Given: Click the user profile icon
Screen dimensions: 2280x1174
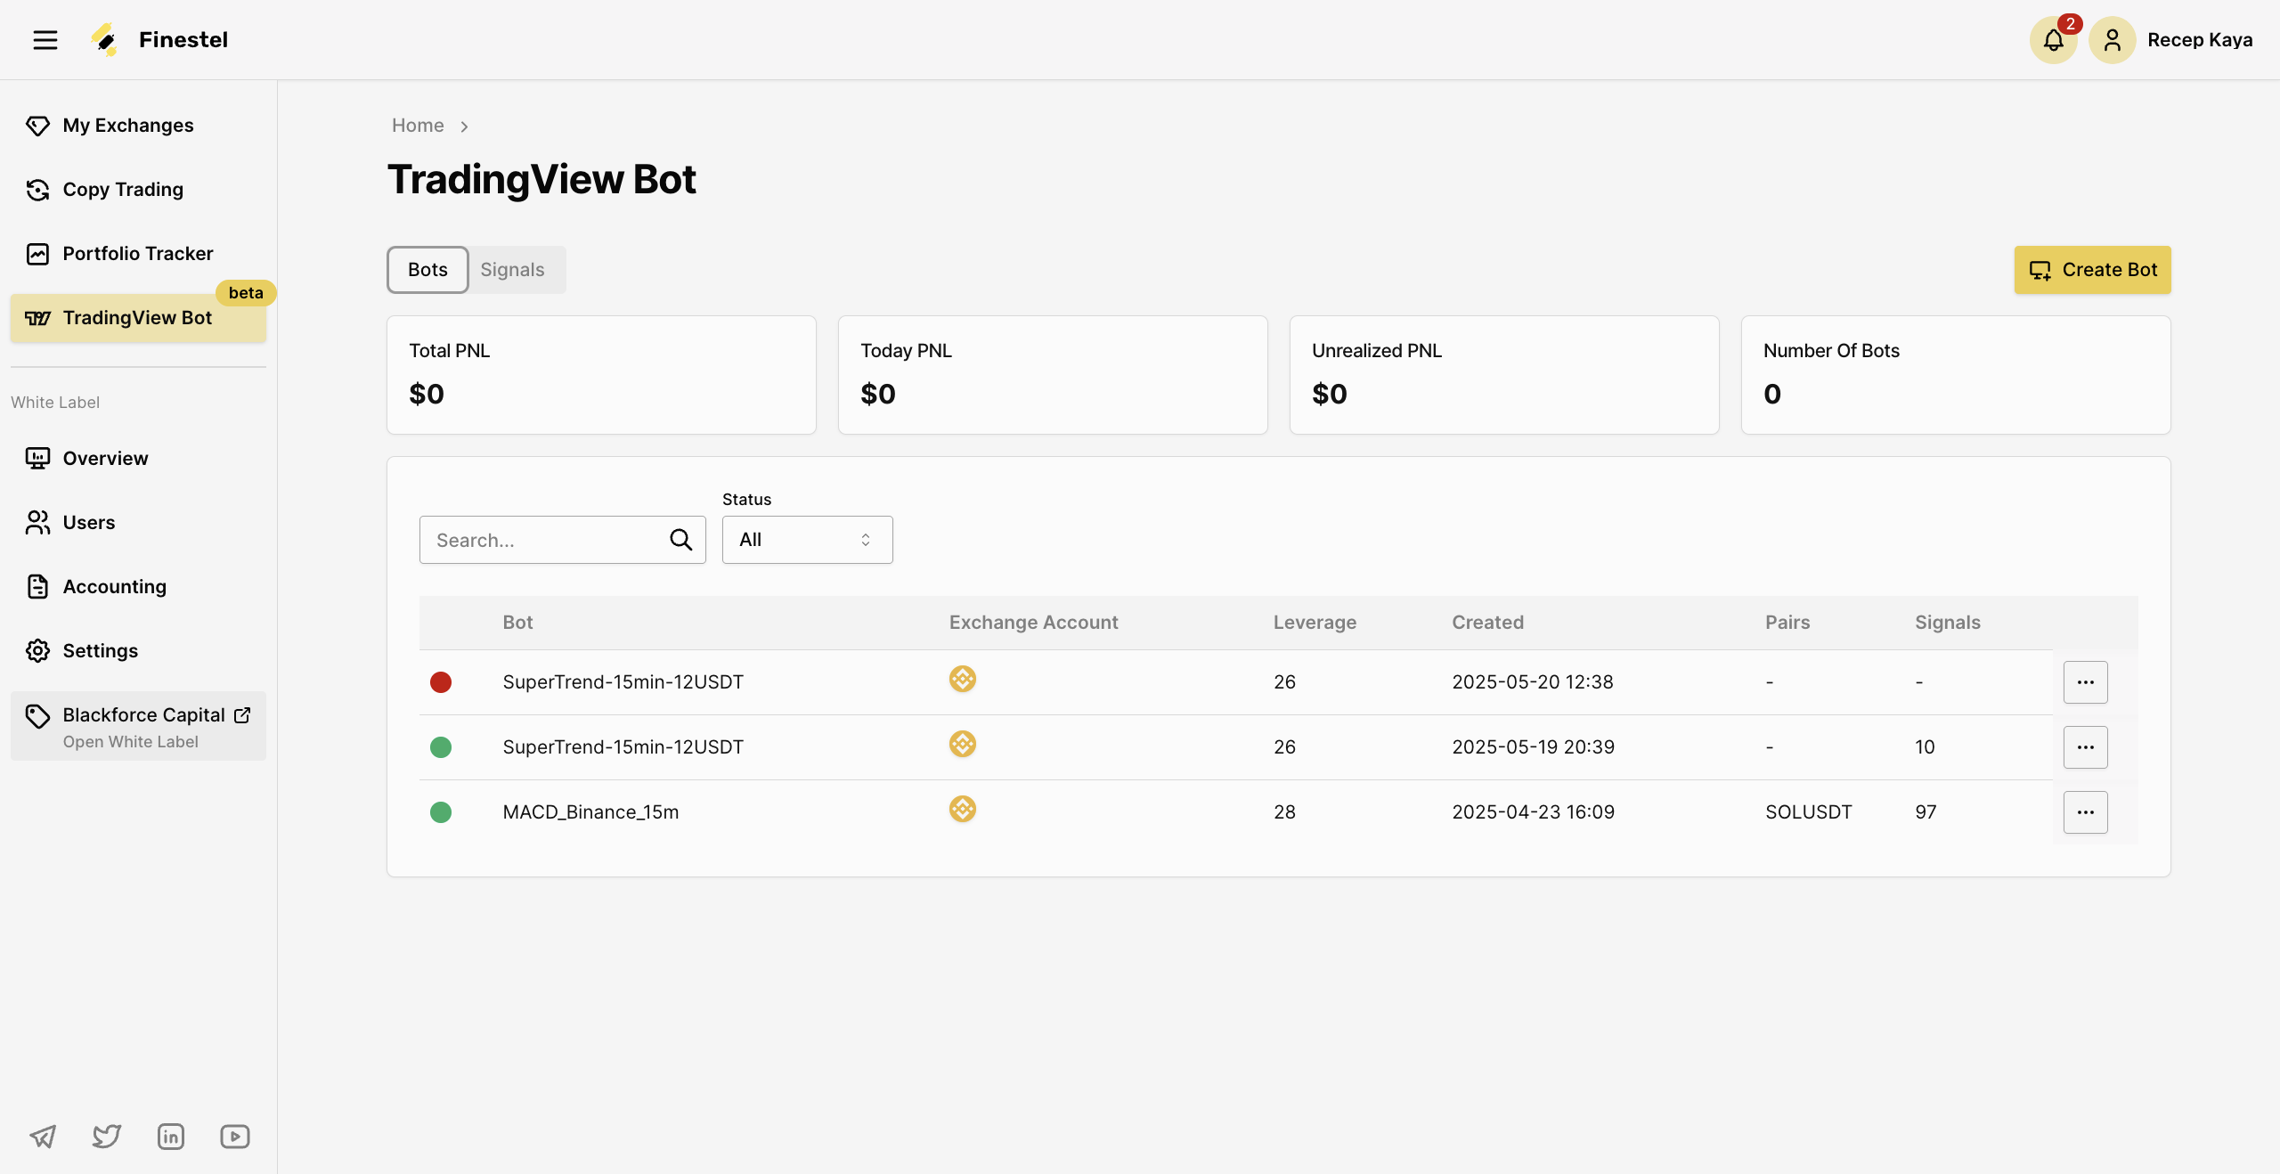Looking at the screenshot, I should [2112, 39].
